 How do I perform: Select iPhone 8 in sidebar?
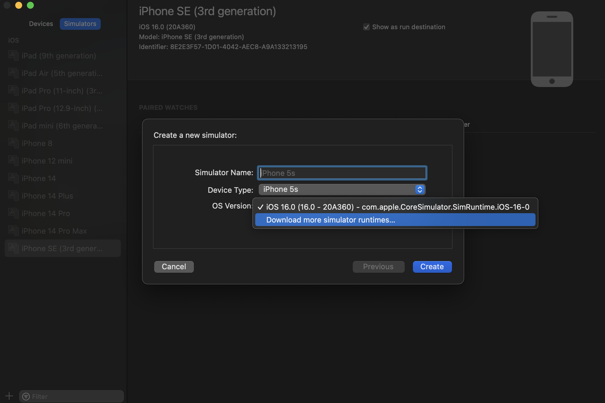pyautogui.click(x=63, y=143)
